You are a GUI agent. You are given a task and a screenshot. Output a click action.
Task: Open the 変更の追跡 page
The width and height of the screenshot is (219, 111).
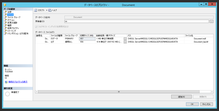pyautogui.click(x=12, y=23)
